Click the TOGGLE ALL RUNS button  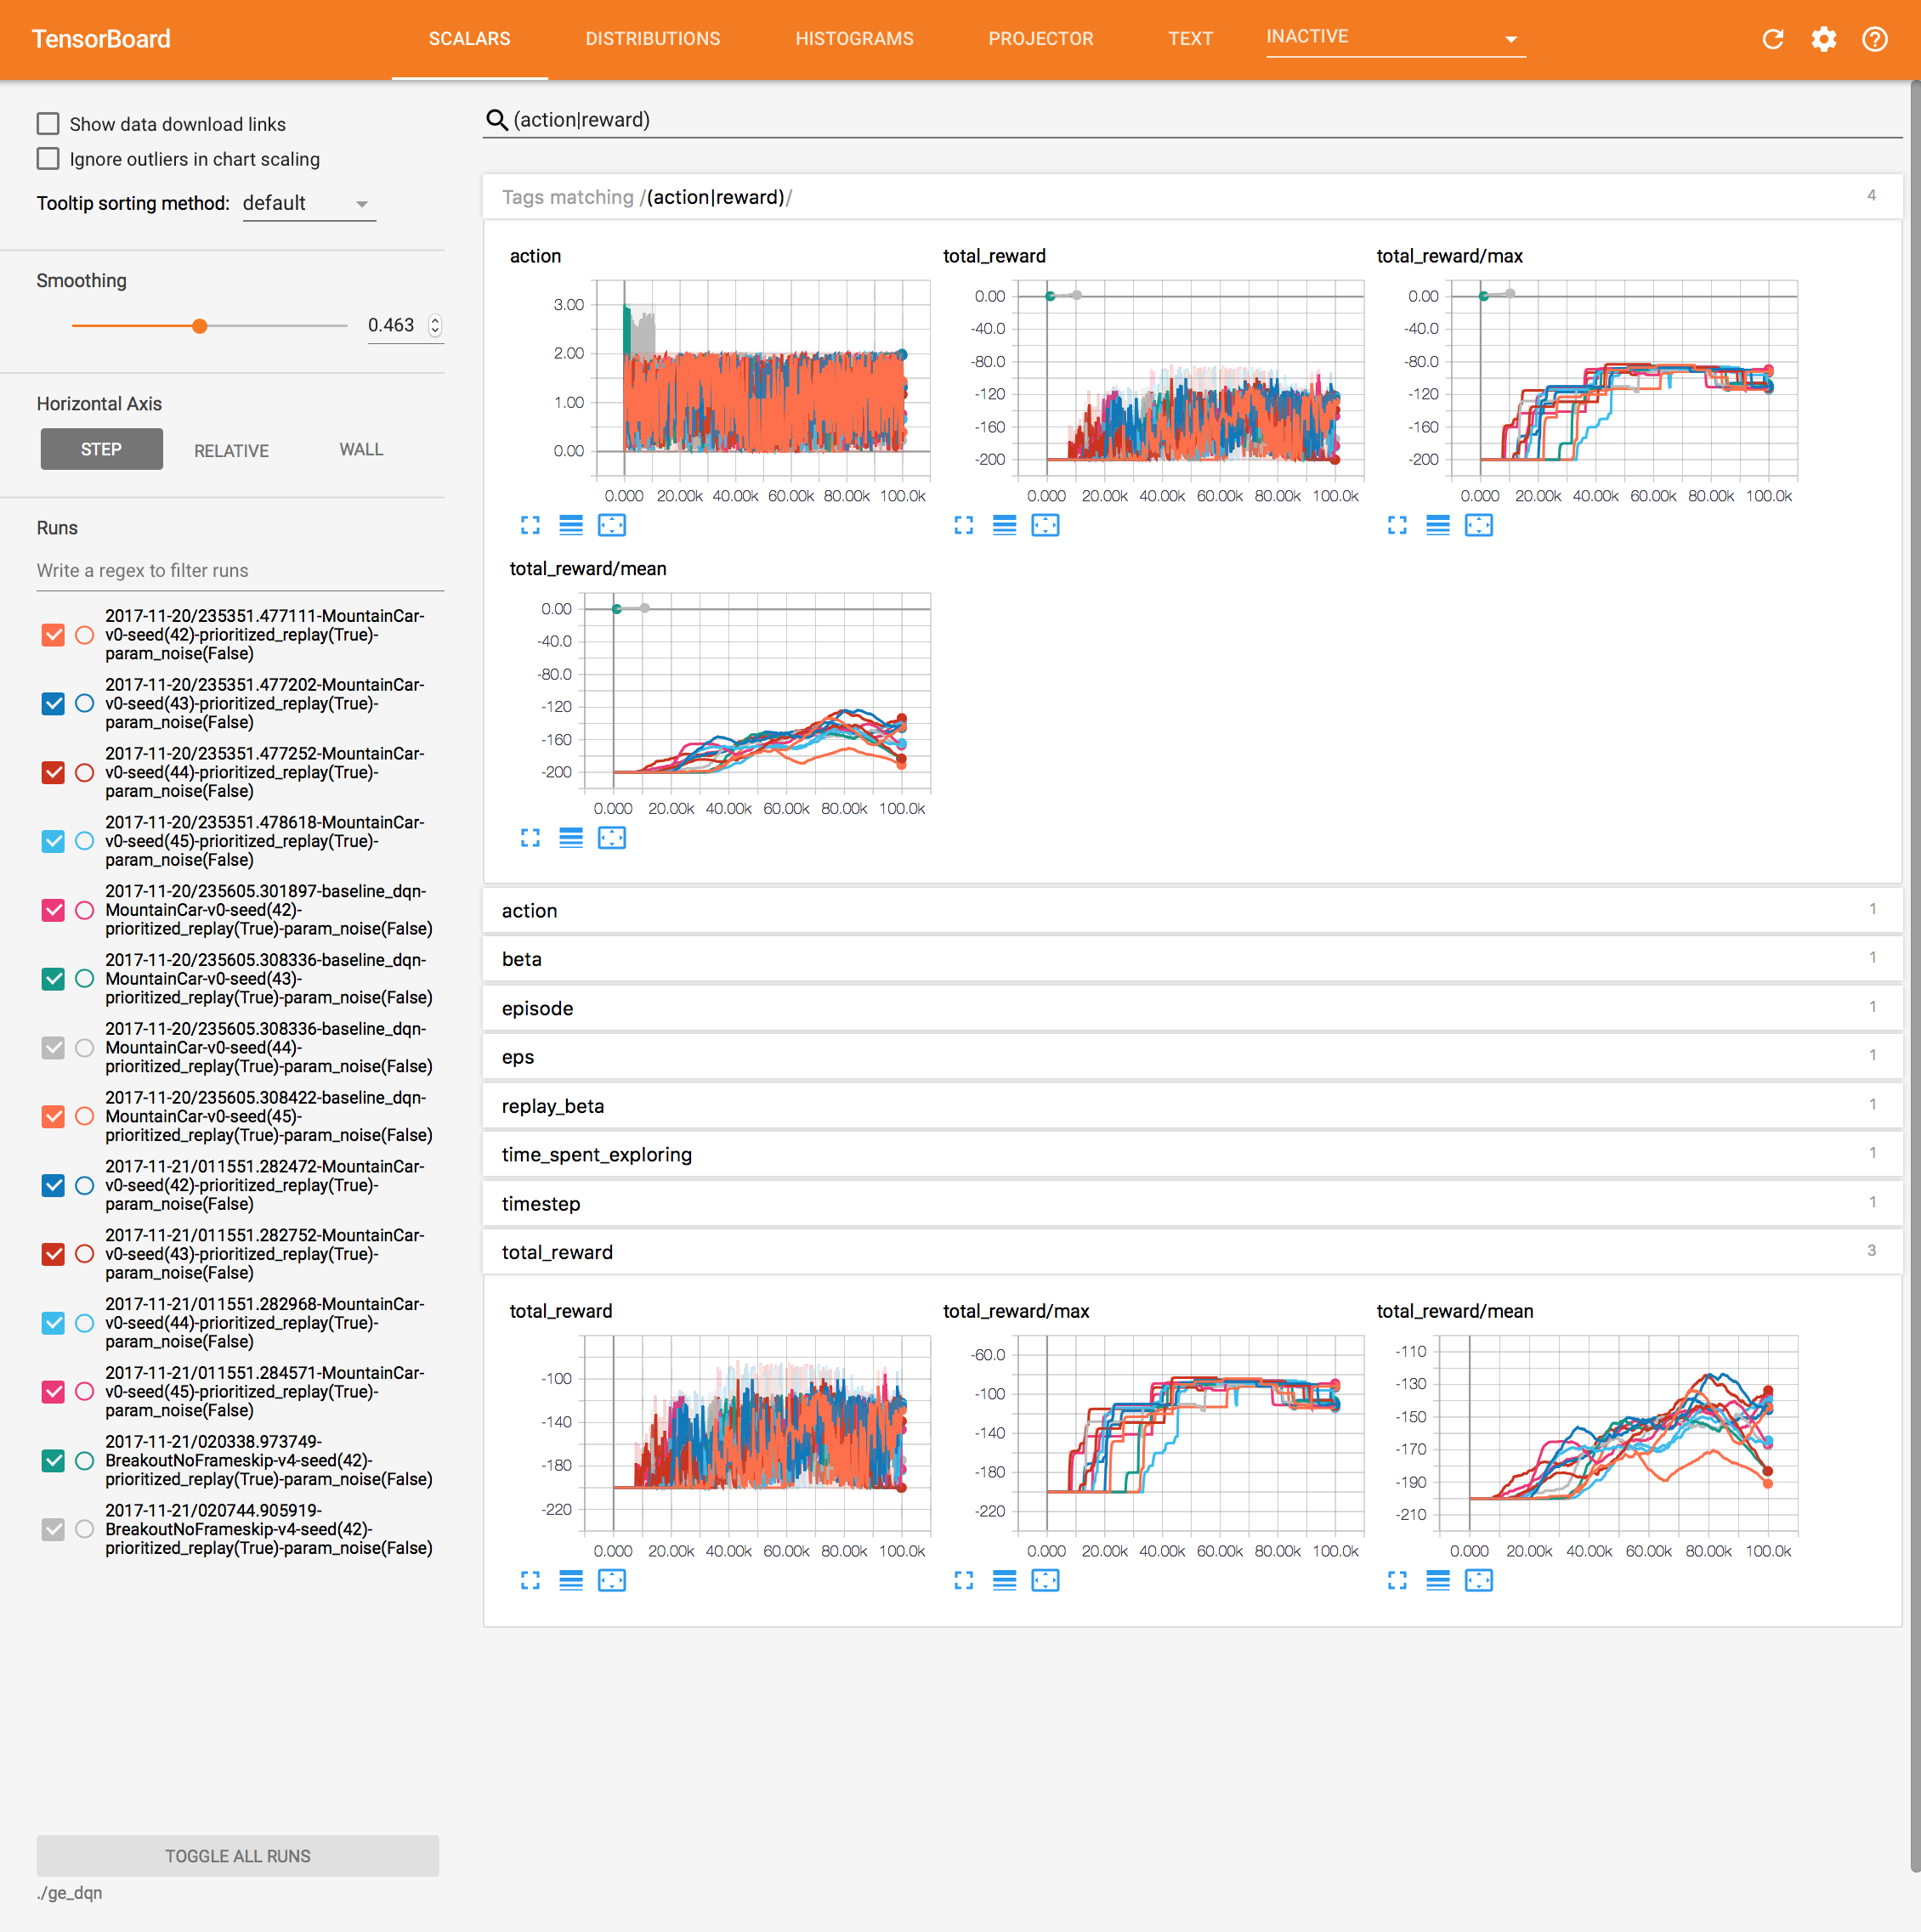(237, 1856)
